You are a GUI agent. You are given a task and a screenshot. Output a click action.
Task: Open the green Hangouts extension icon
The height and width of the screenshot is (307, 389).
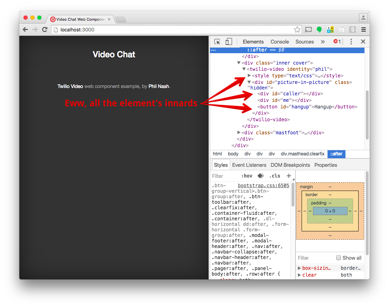pyautogui.click(x=319, y=30)
